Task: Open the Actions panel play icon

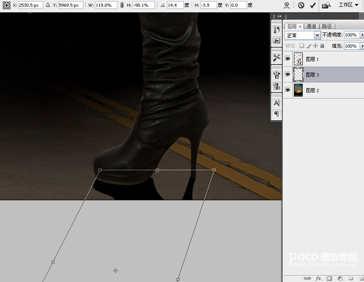Action: tap(276, 40)
